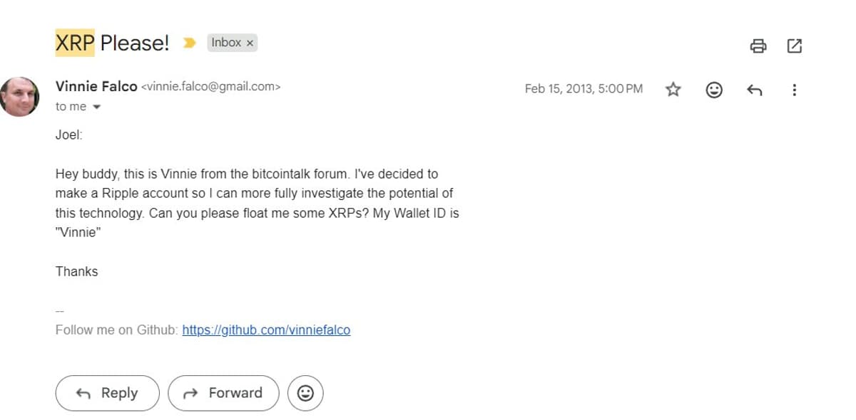The height and width of the screenshot is (420, 856).
Task: Click the Reply button
Action: click(107, 392)
